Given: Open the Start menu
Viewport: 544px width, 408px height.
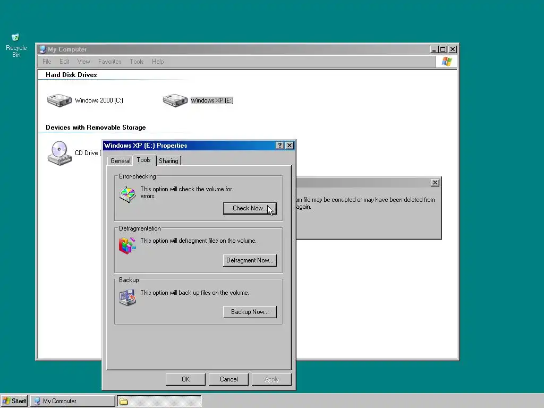Looking at the screenshot, I should [x=14, y=401].
